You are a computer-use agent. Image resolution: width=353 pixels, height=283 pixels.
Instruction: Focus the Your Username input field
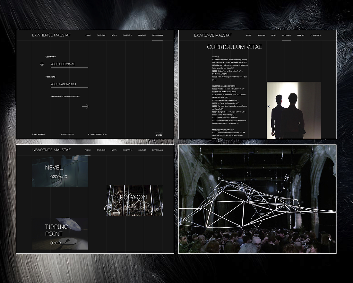tap(69, 64)
